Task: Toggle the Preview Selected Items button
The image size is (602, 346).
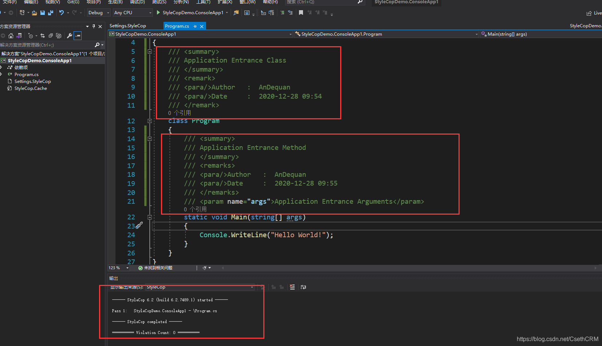Action: coord(78,36)
